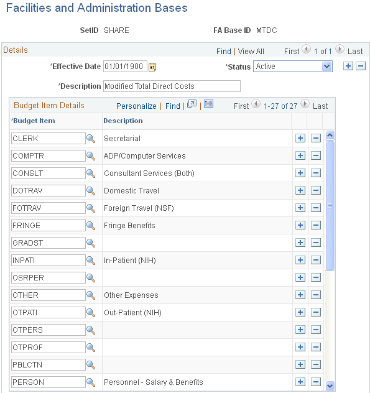This screenshot has width=370, height=393.
Task: Remove the PERSON Salary & Benefits row
Action: (316, 382)
